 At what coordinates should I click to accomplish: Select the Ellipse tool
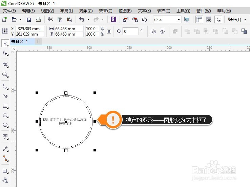click(x=5, y=115)
